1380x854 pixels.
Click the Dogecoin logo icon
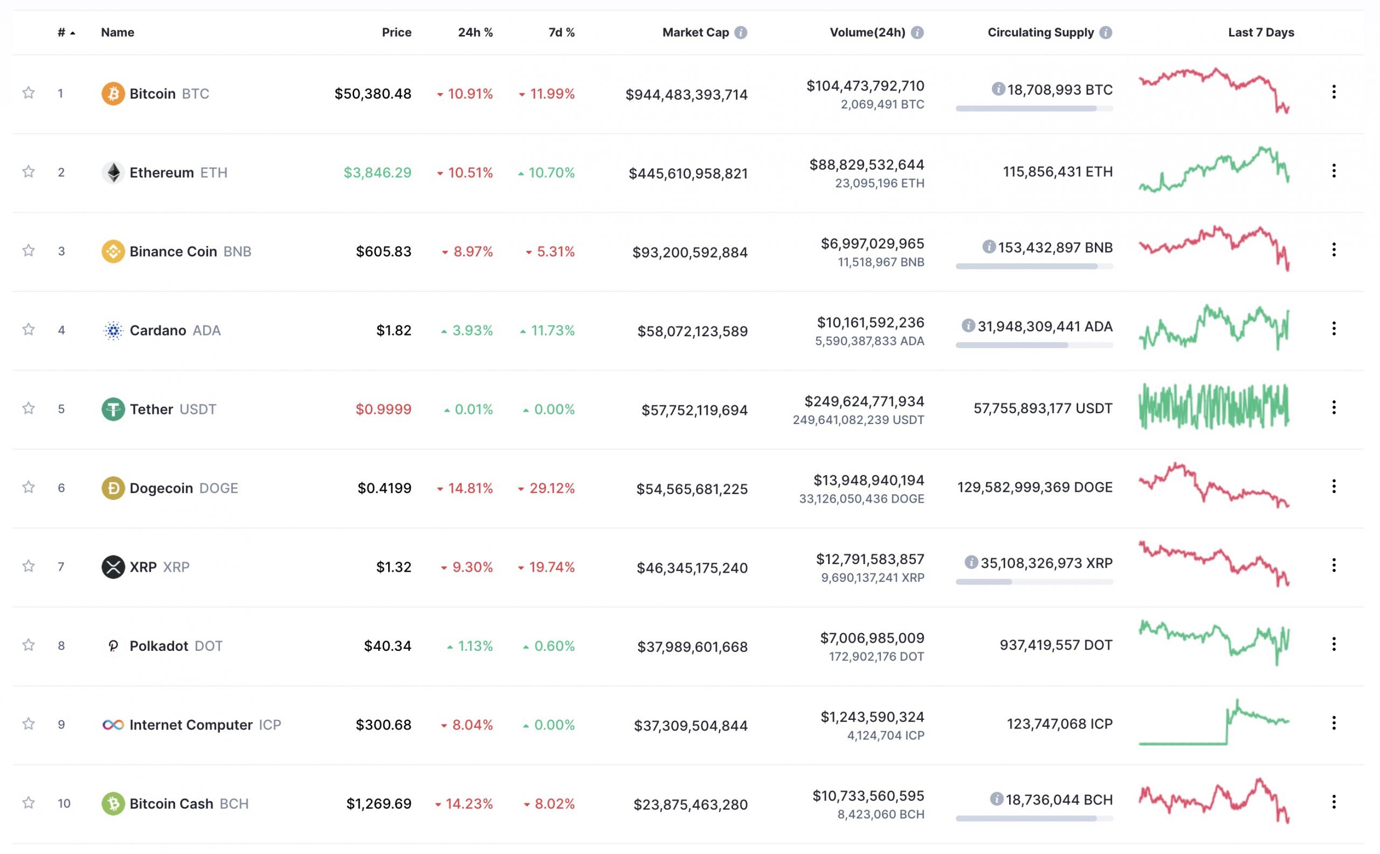point(113,488)
